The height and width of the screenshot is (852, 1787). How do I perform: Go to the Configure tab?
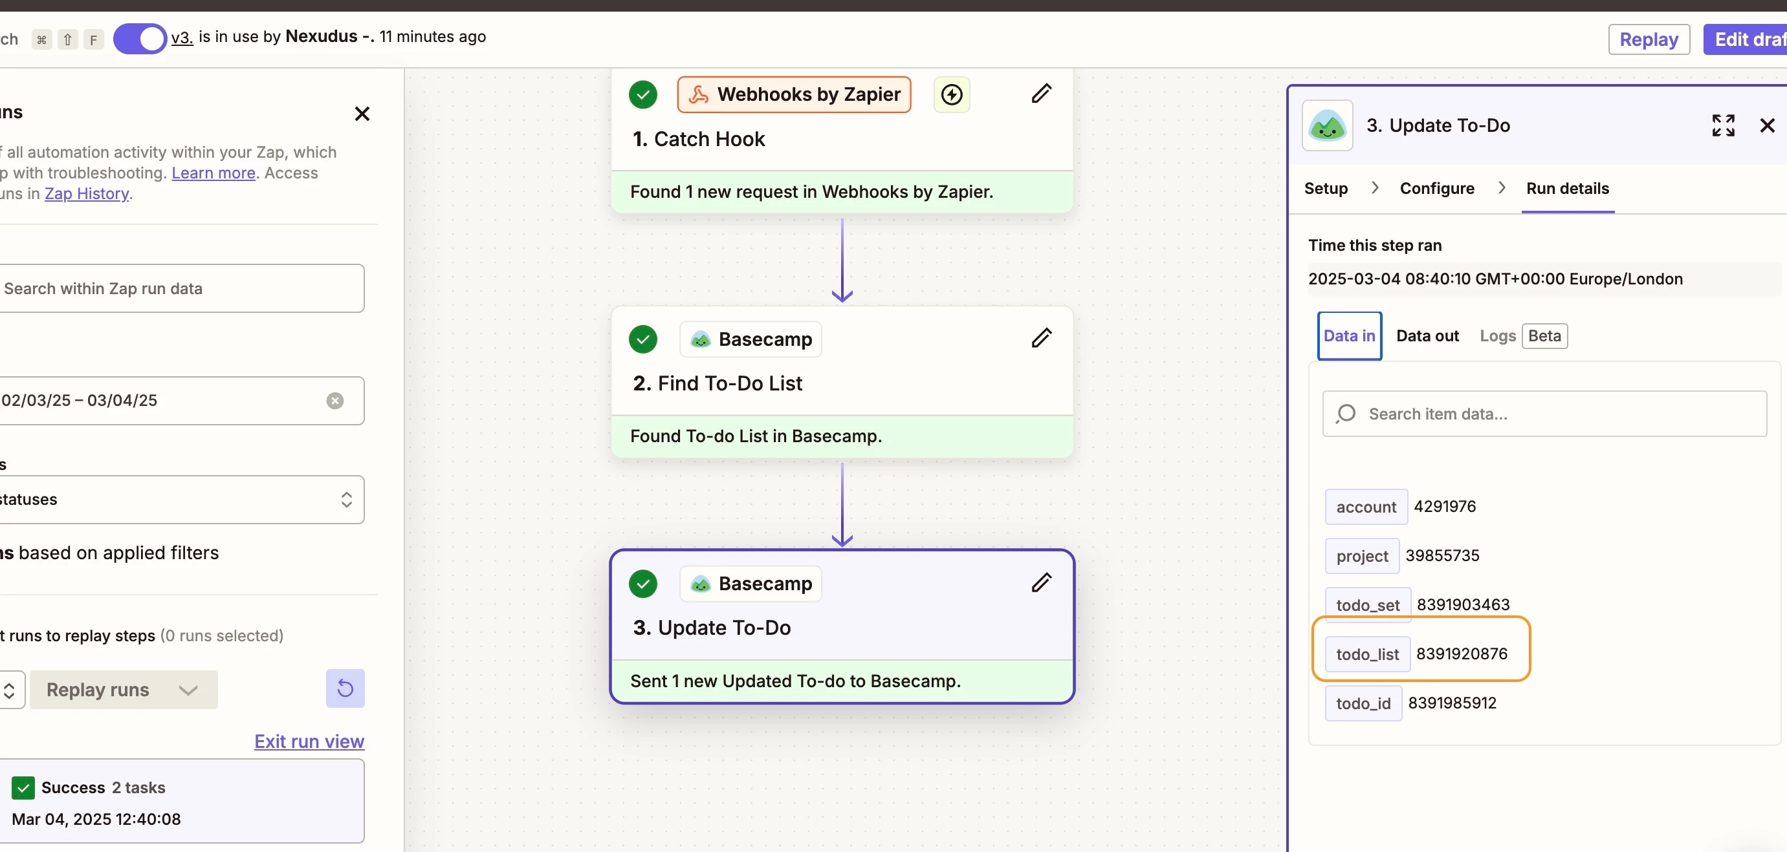[1437, 189]
